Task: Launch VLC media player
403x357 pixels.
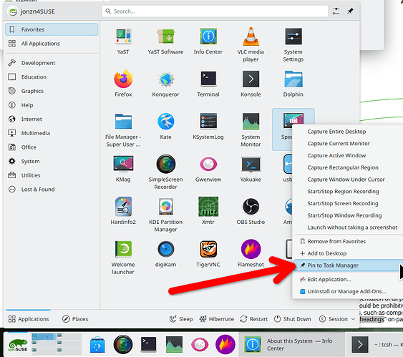Action: click(251, 44)
